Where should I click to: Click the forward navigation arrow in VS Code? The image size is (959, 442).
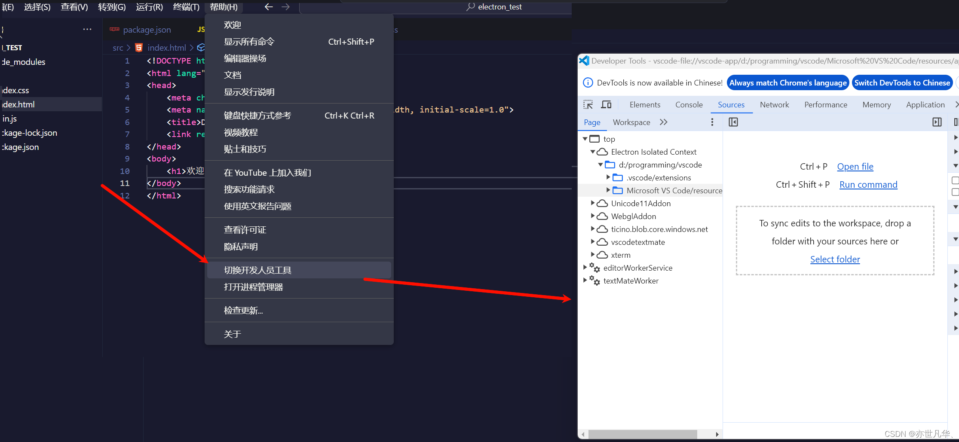point(285,7)
